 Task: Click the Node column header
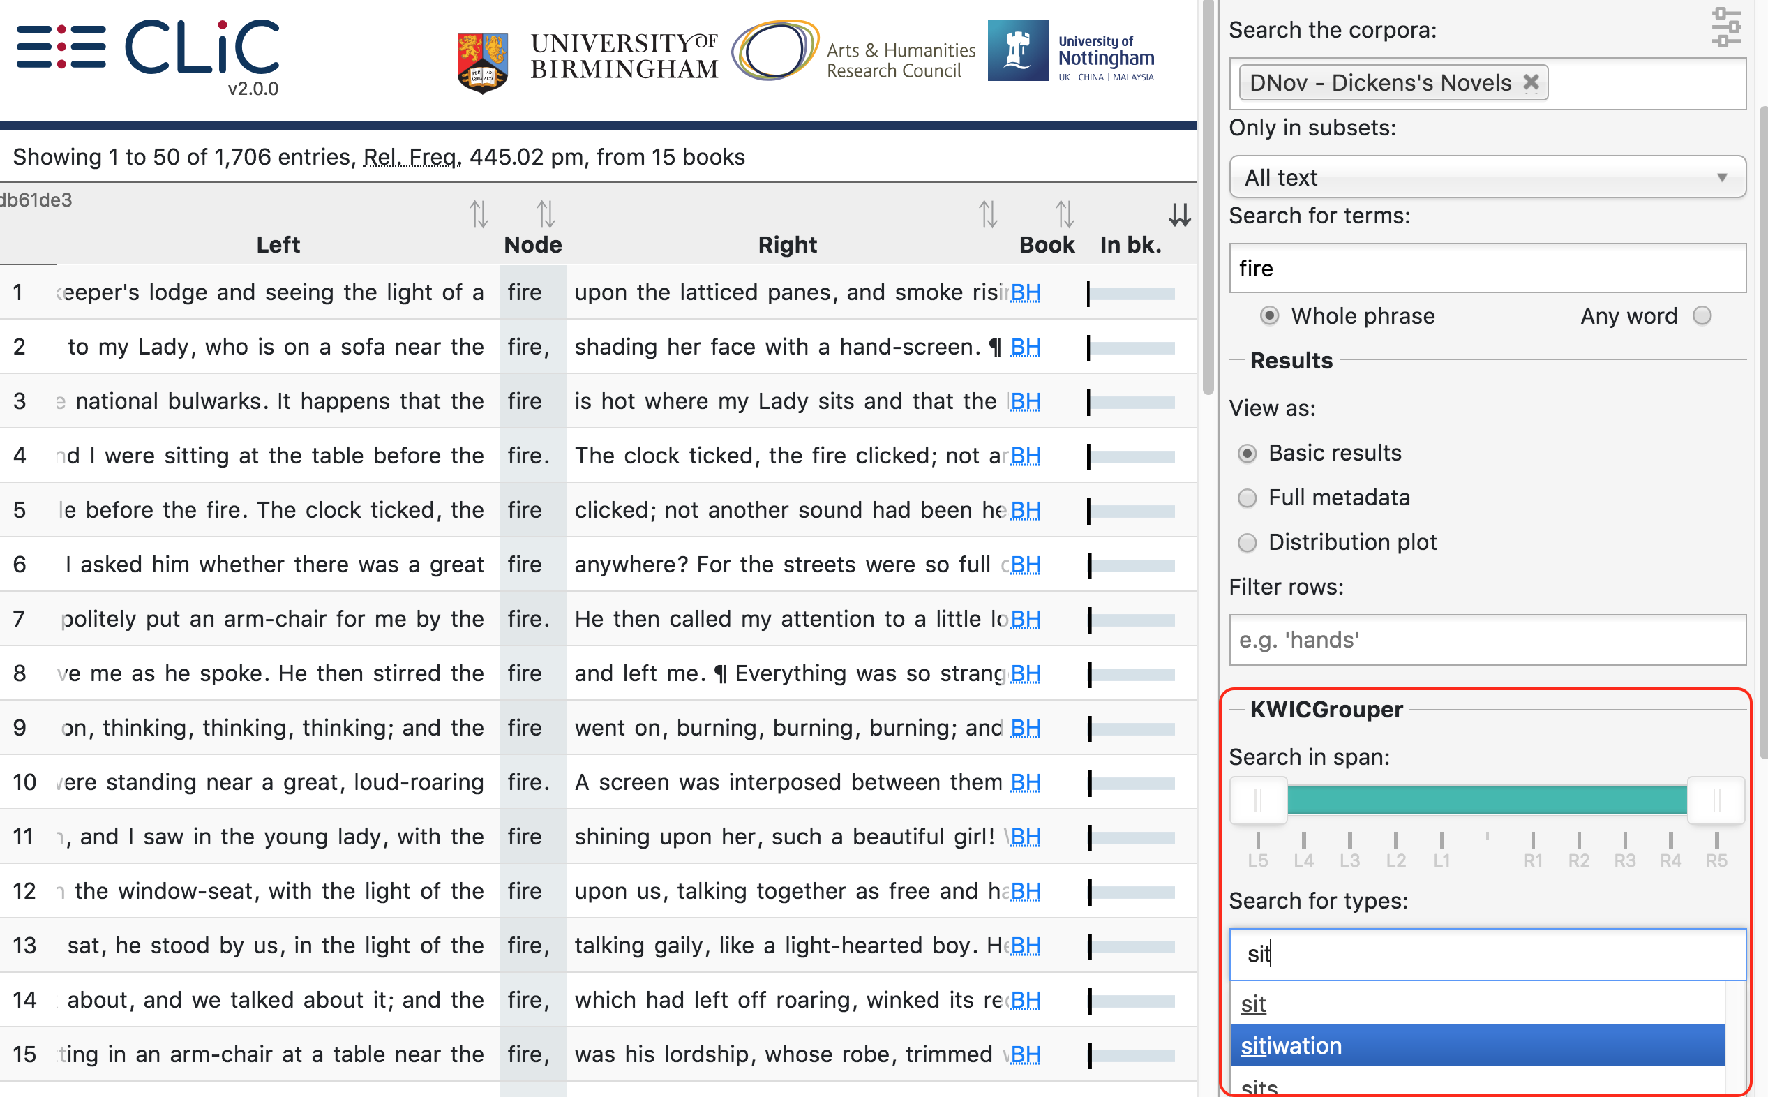pos(533,244)
